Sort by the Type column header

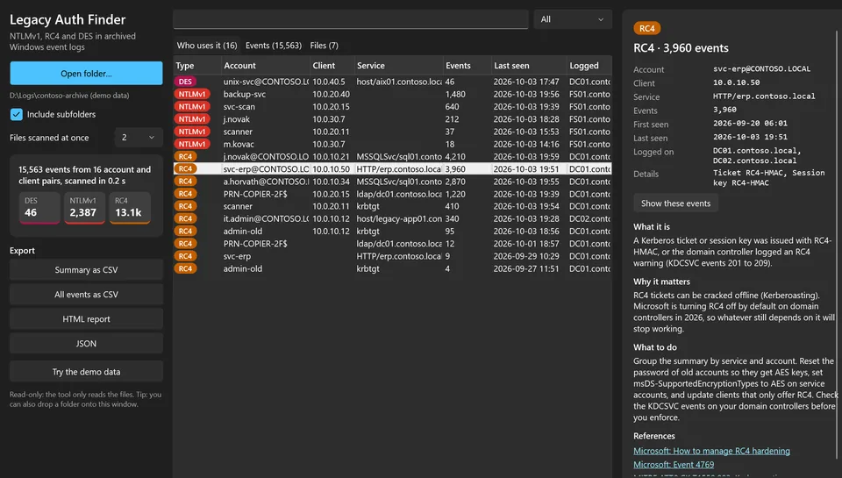[197, 66]
